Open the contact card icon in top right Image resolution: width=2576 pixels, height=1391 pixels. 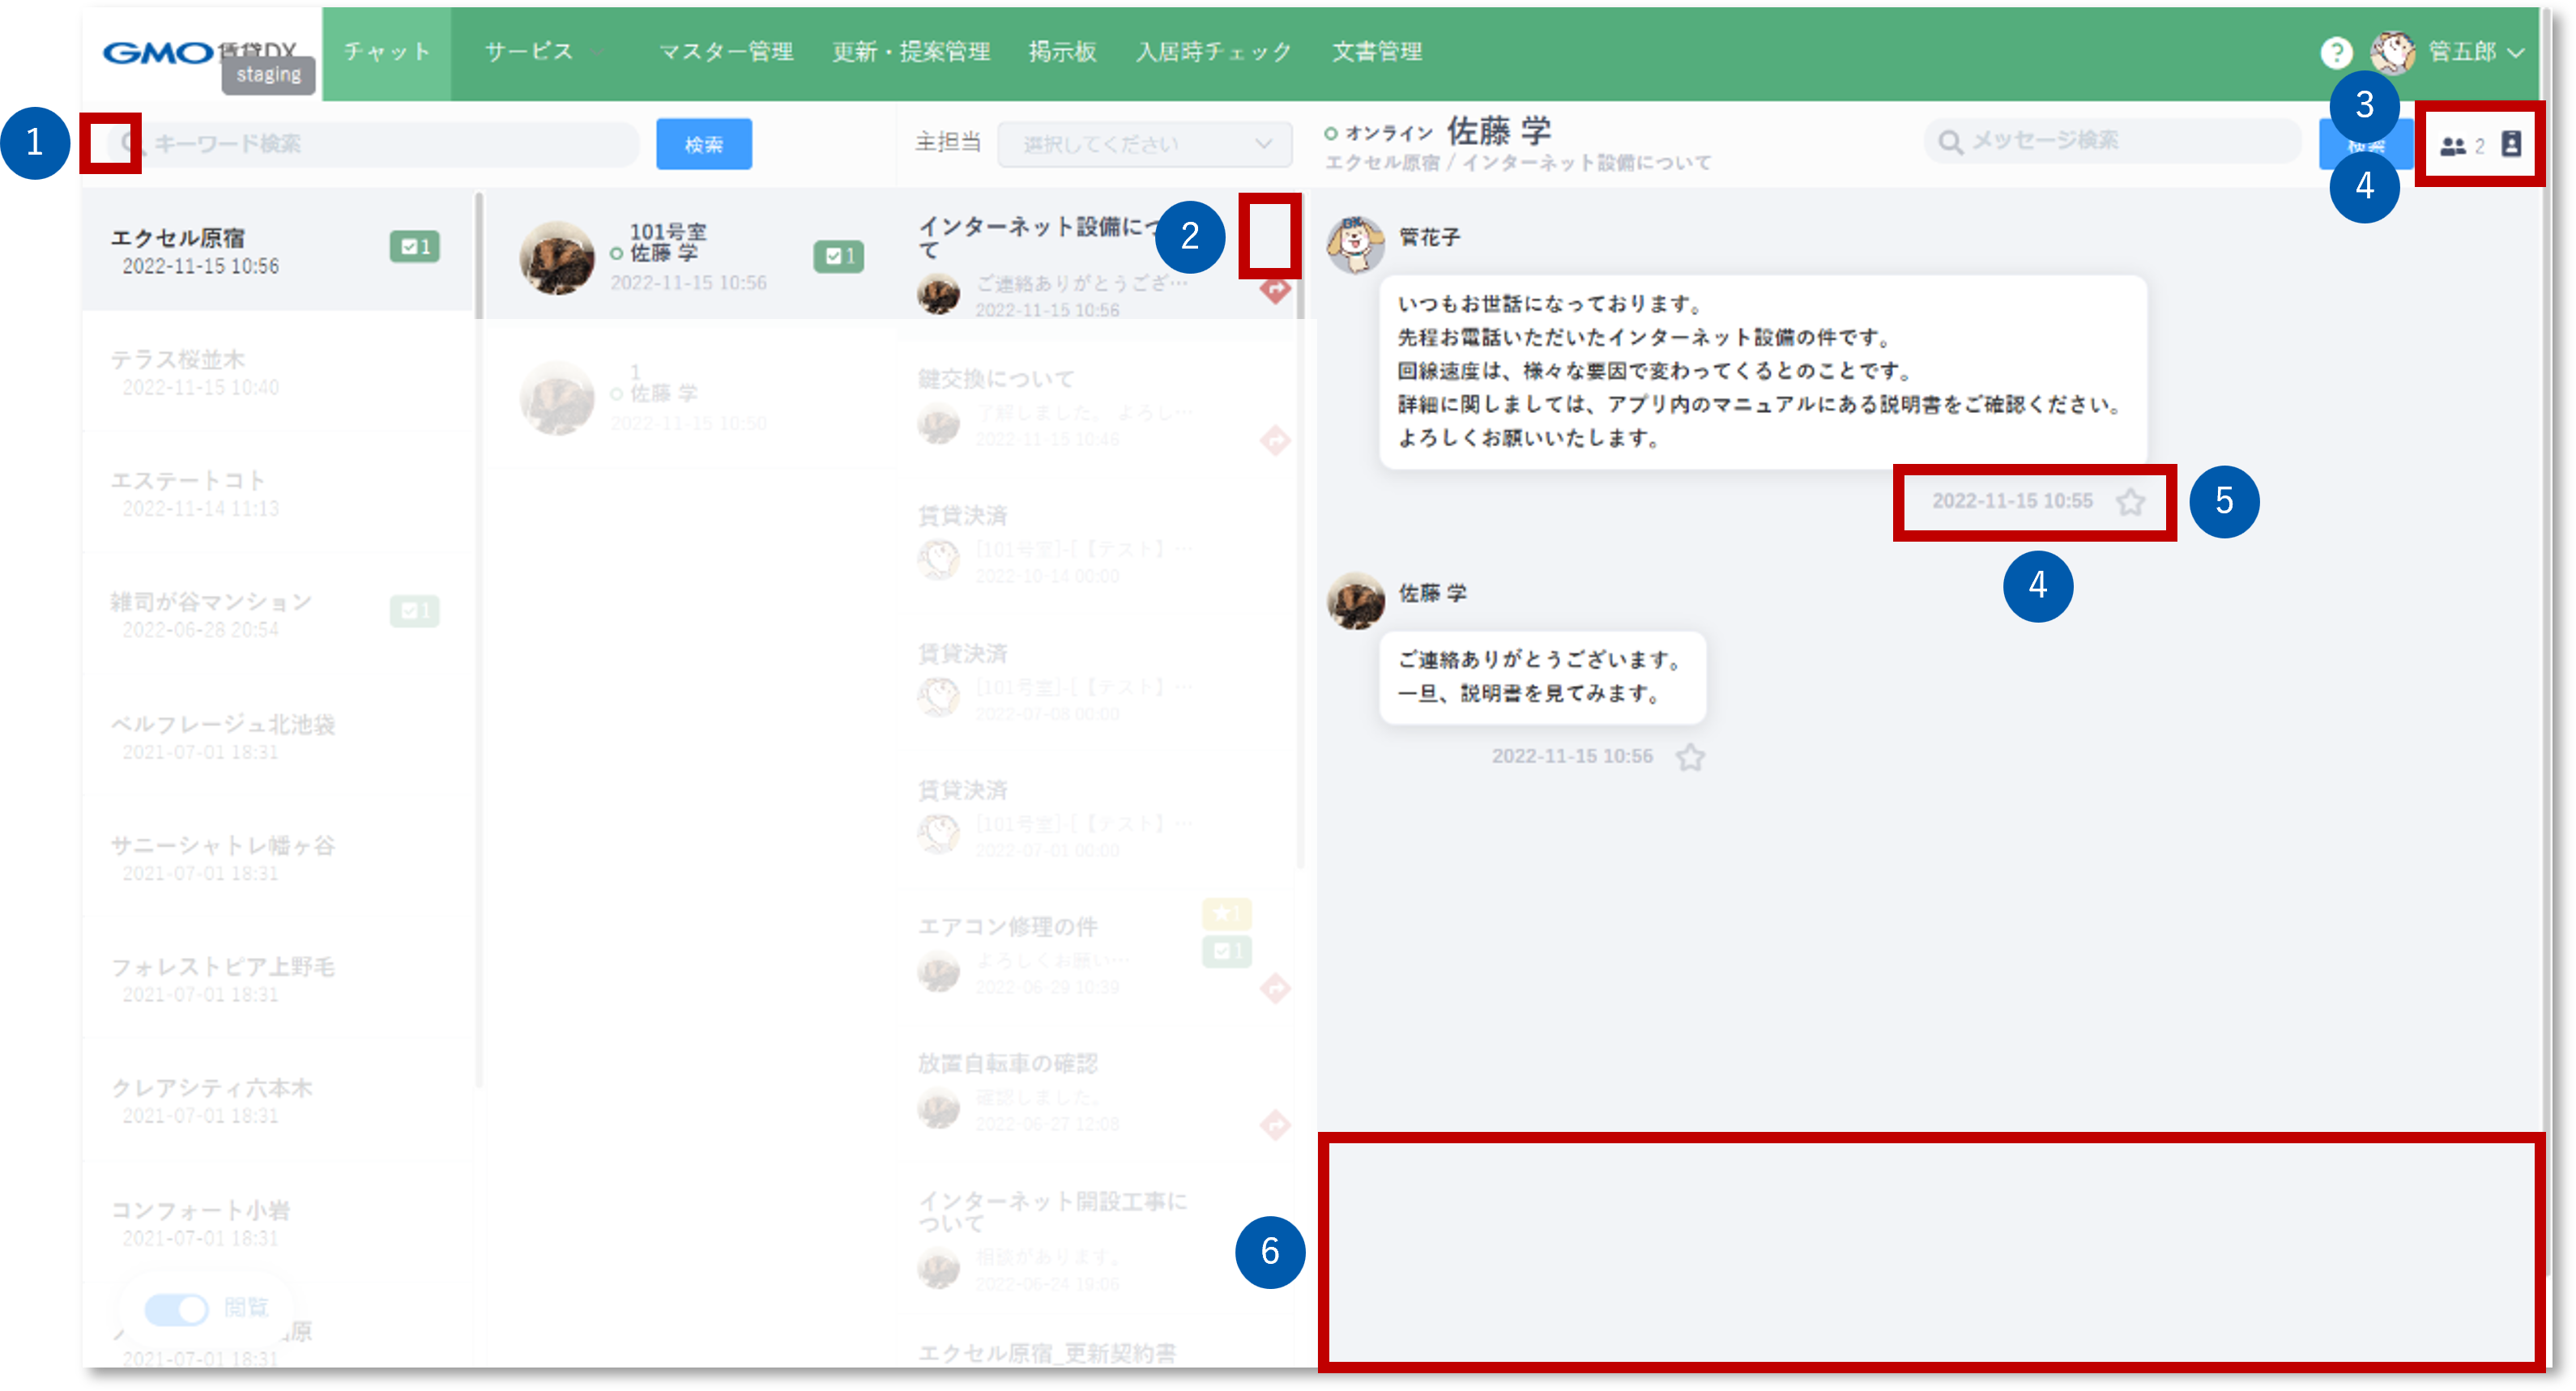click(x=2513, y=144)
